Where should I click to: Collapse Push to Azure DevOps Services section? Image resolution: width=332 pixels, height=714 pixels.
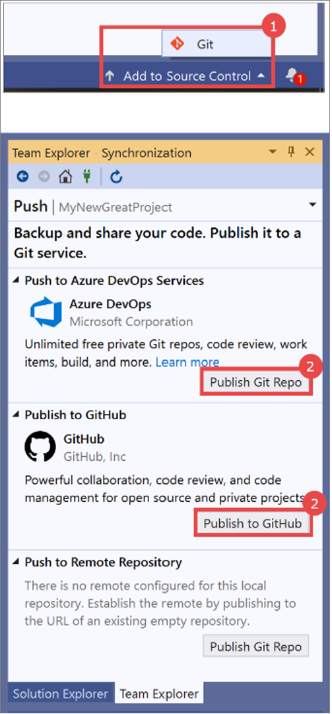17,281
